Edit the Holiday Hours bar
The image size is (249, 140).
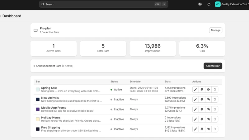tap(195, 119)
